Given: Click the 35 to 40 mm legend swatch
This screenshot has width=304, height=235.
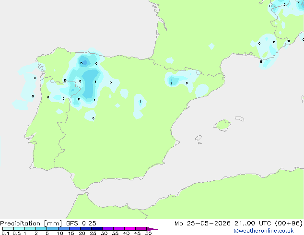Looking at the screenshot, I should point(119,229).
